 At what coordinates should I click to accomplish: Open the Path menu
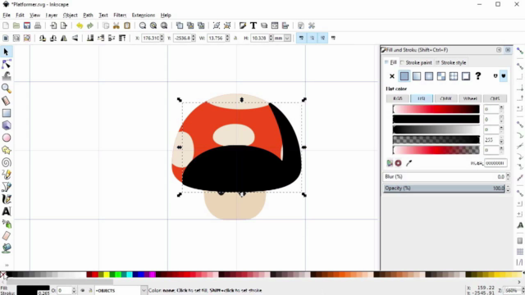tap(88, 15)
